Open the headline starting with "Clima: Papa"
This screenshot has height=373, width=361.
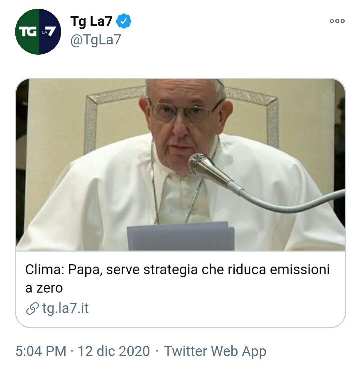click(x=177, y=270)
